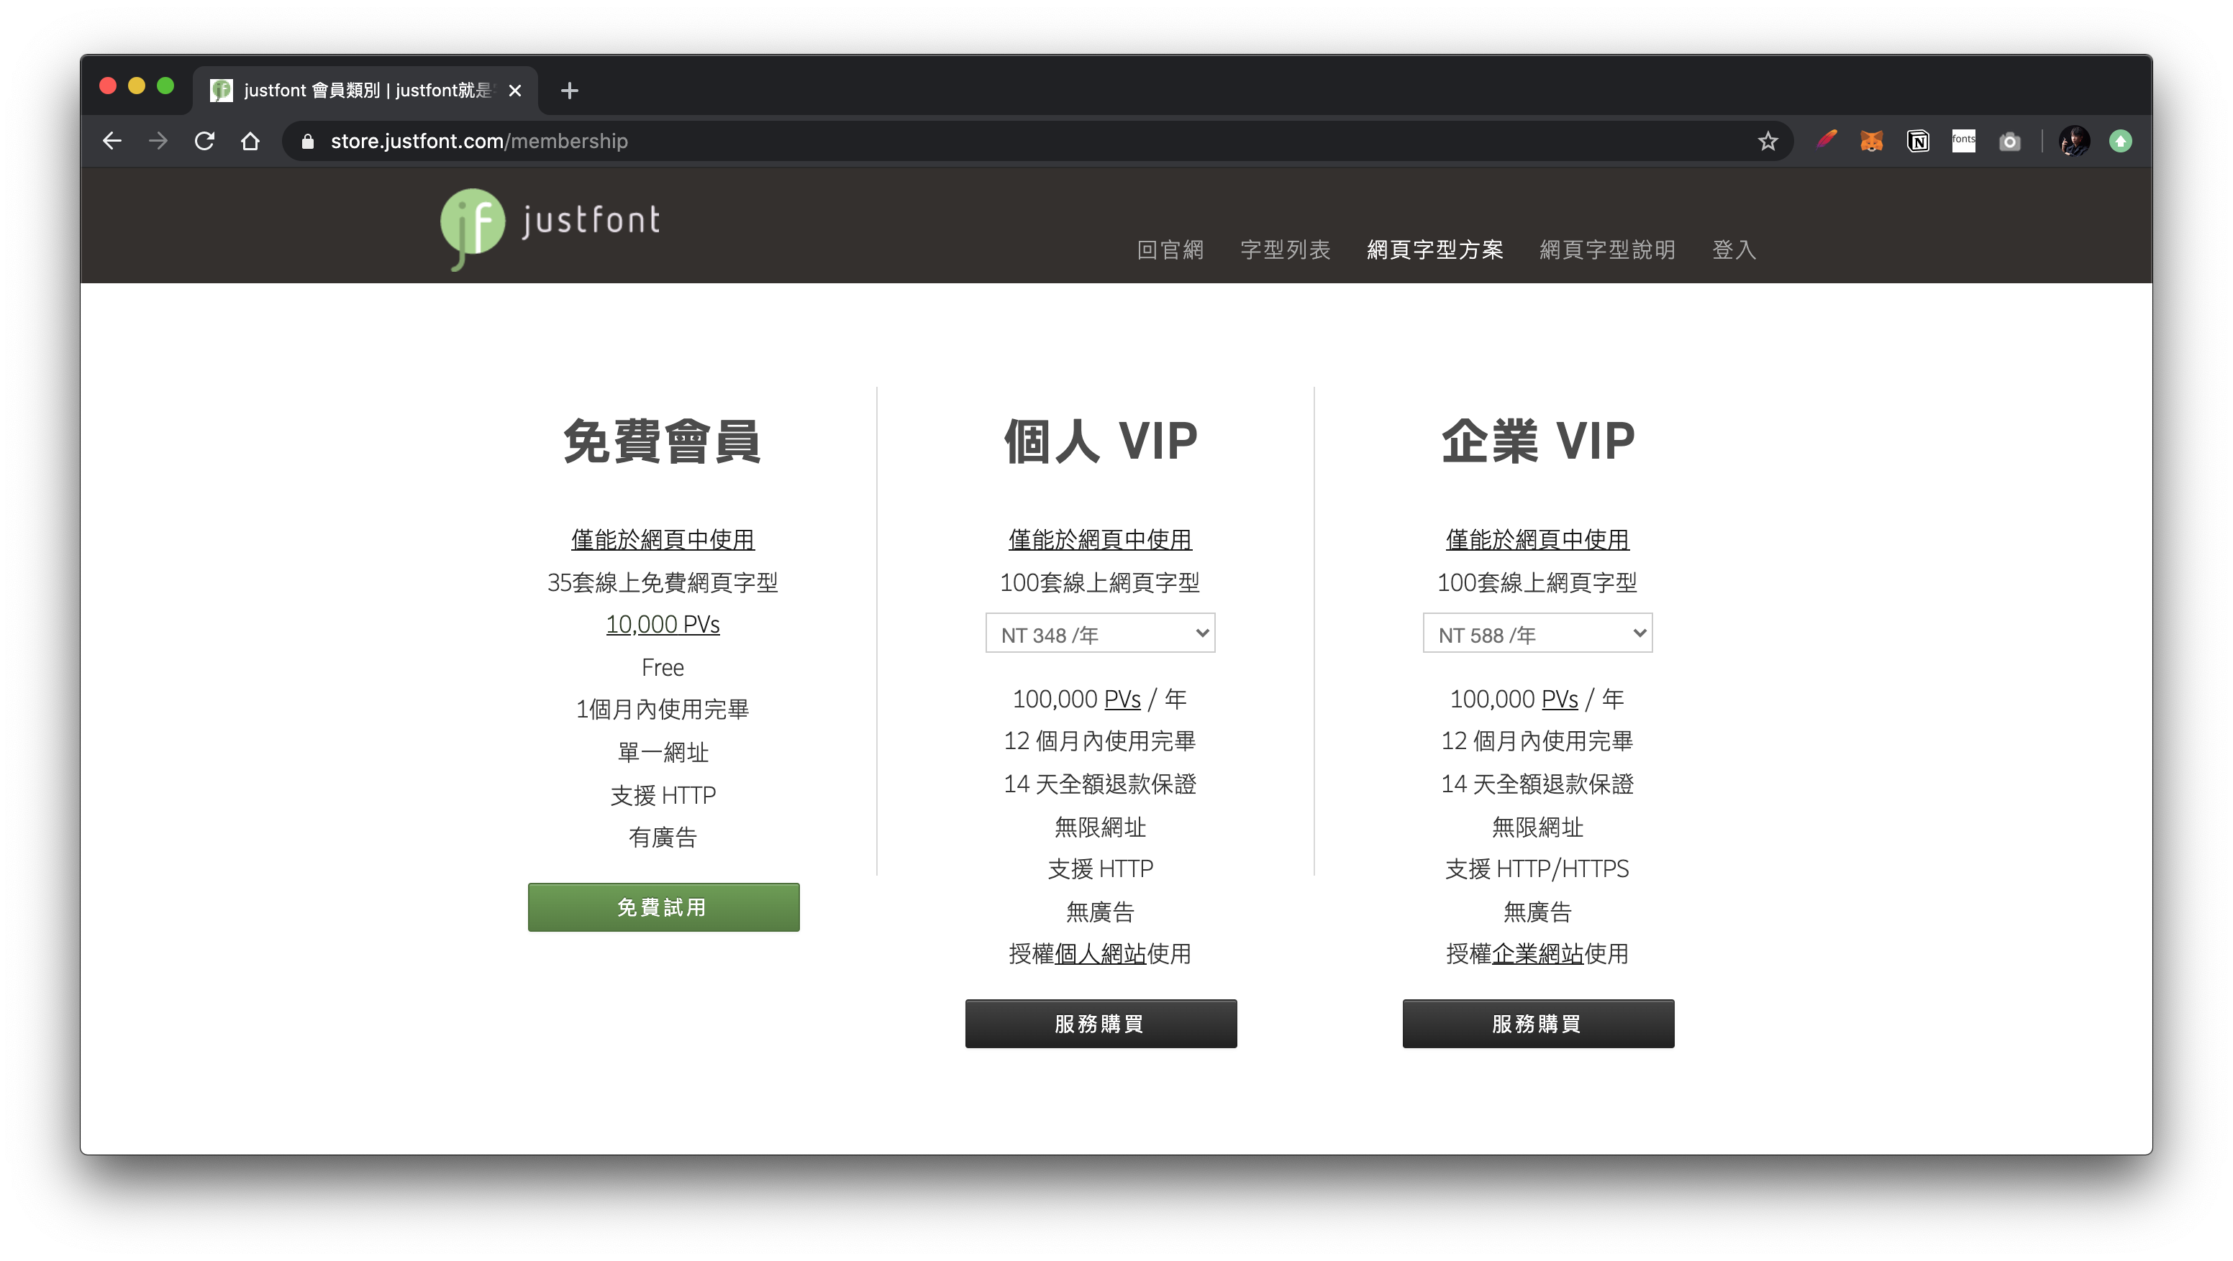
Task: Open the Chrome profile avatar
Action: (2074, 140)
